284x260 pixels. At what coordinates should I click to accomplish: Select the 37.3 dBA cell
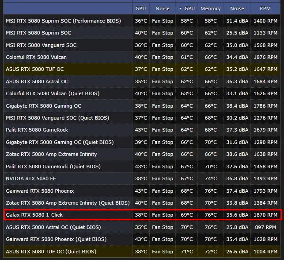[x=237, y=130]
